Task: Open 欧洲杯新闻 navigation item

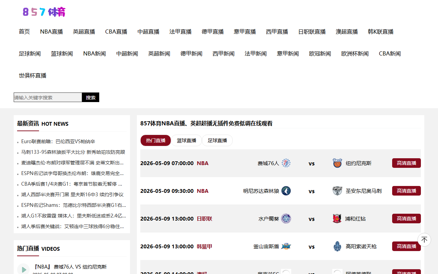Action: [x=355, y=53]
